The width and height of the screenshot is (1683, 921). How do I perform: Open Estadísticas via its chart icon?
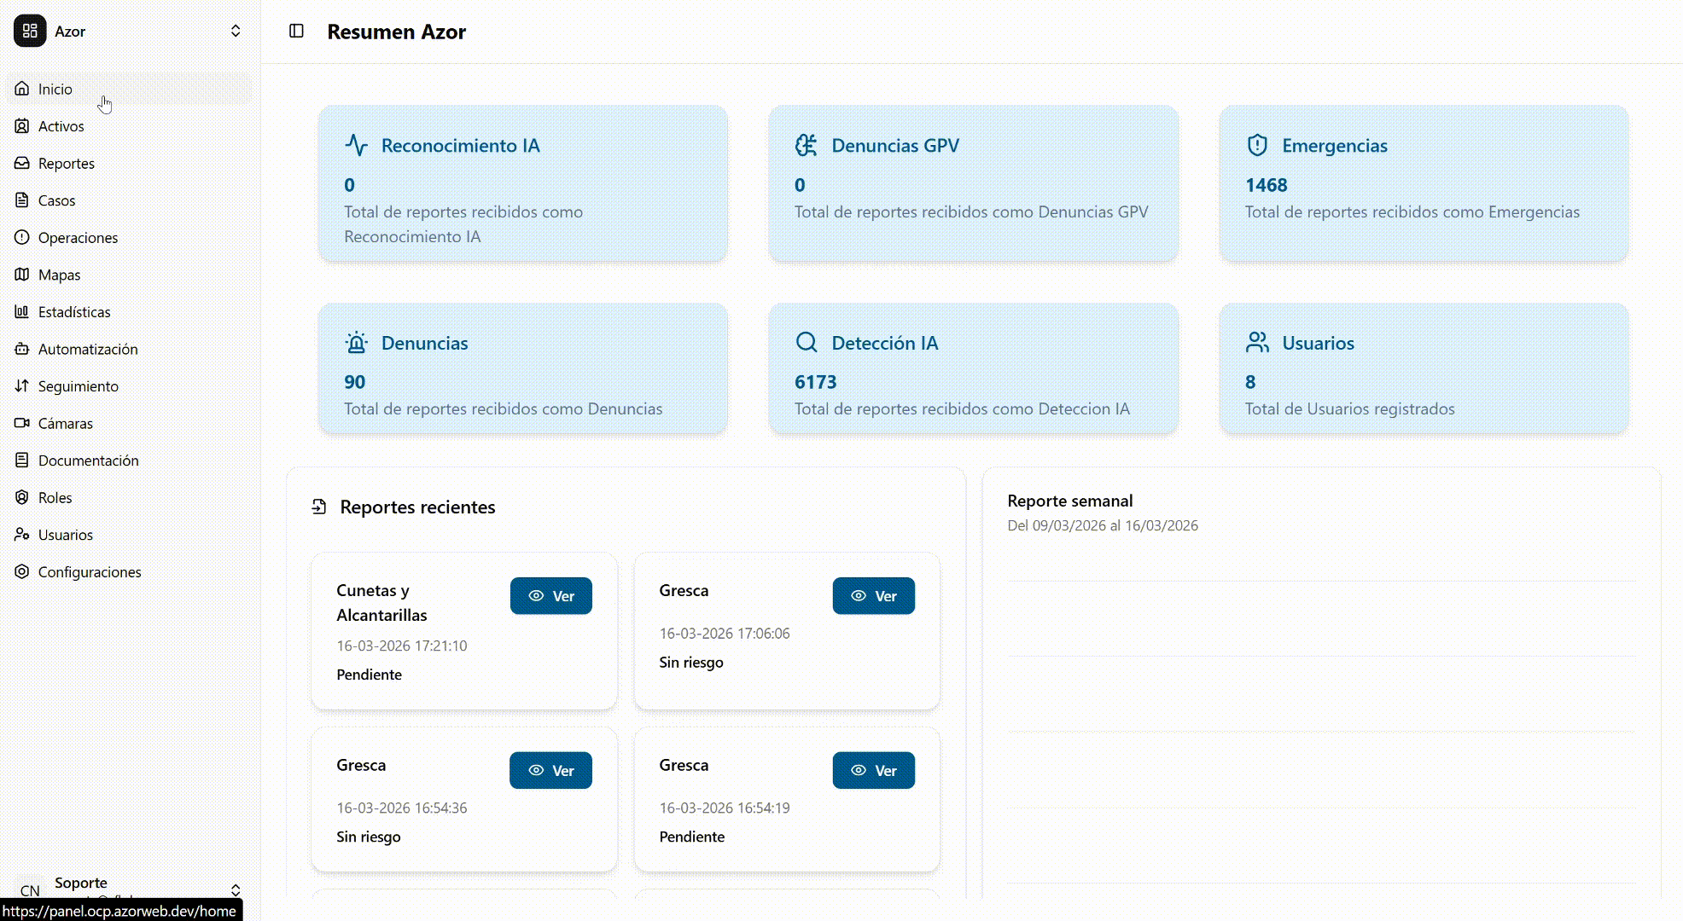[22, 312]
